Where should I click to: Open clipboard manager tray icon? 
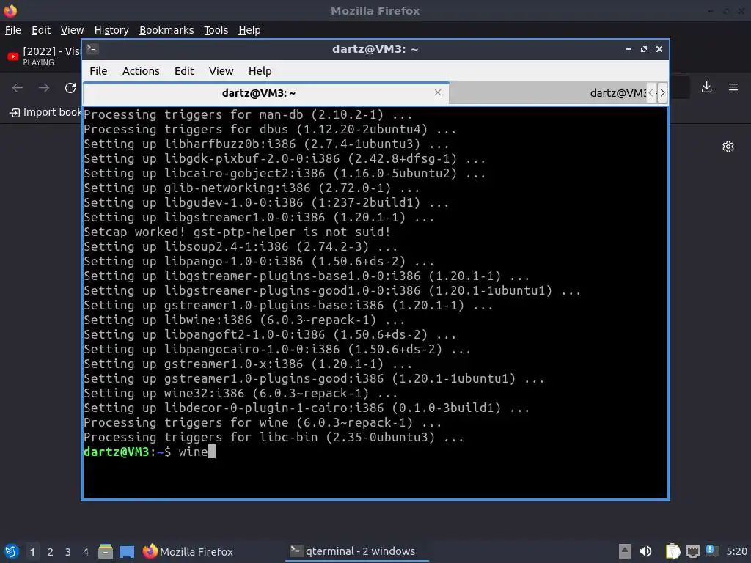(x=673, y=551)
